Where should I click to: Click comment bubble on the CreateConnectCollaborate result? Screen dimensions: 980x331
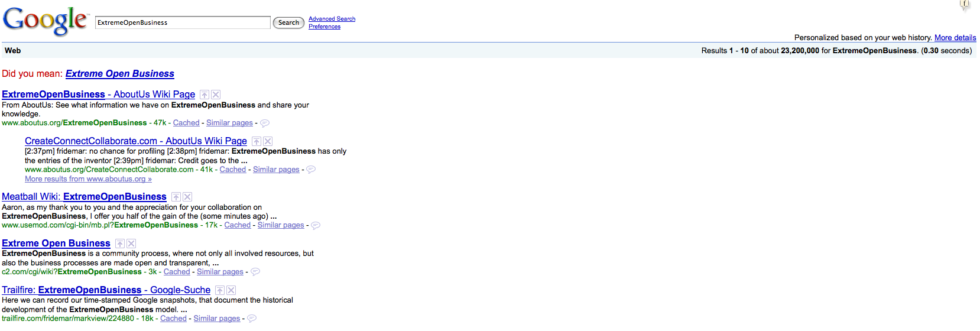pos(311,170)
